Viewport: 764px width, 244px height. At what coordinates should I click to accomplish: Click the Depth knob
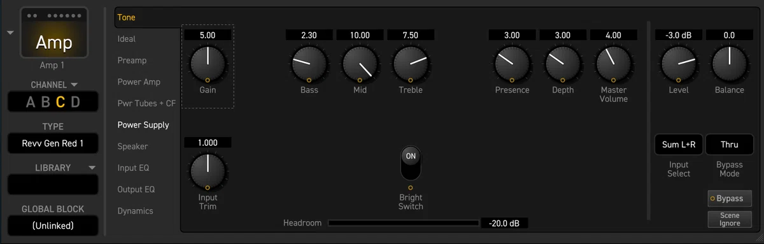563,63
